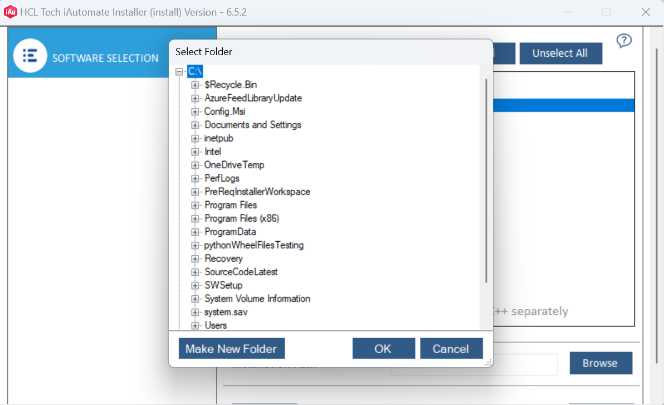This screenshot has width=664, height=405.
Task: Click the dialog resize grip corner
Action: coord(489,363)
